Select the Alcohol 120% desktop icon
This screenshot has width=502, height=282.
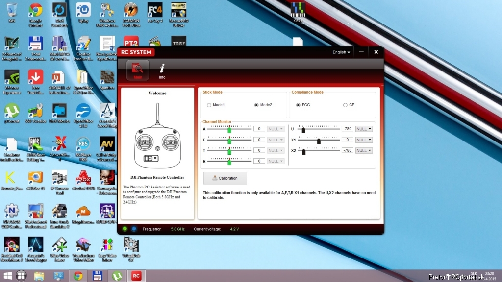point(83,181)
